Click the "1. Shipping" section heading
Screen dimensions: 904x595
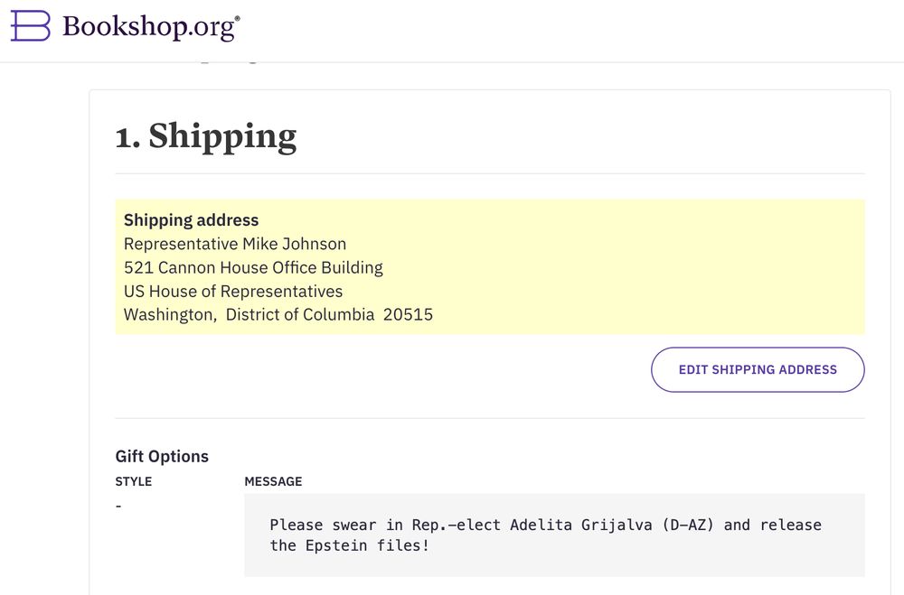[x=206, y=135]
